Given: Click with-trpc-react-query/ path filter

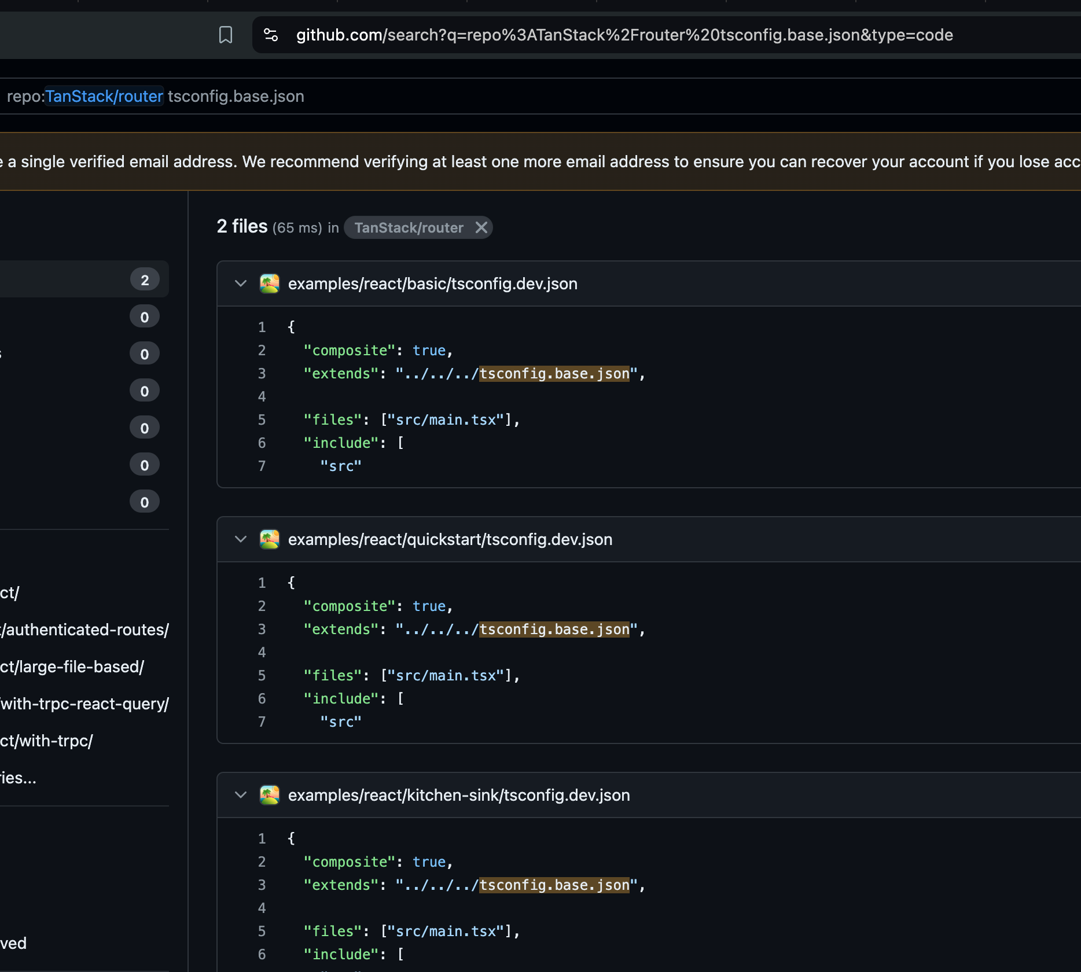Looking at the screenshot, I should [x=84, y=704].
